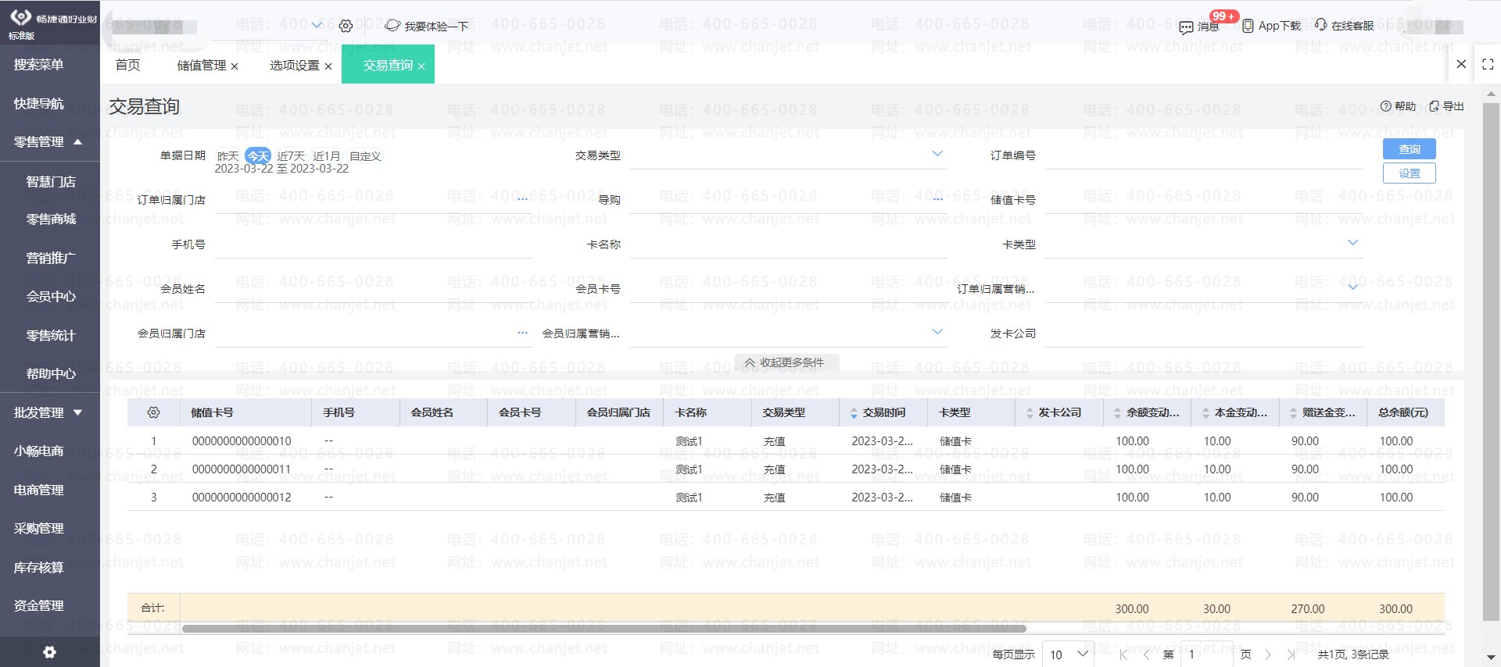This screenshot has height=667, width=1501.
Task: Click the 手机号 input field
Action: (x=374, y=245)
